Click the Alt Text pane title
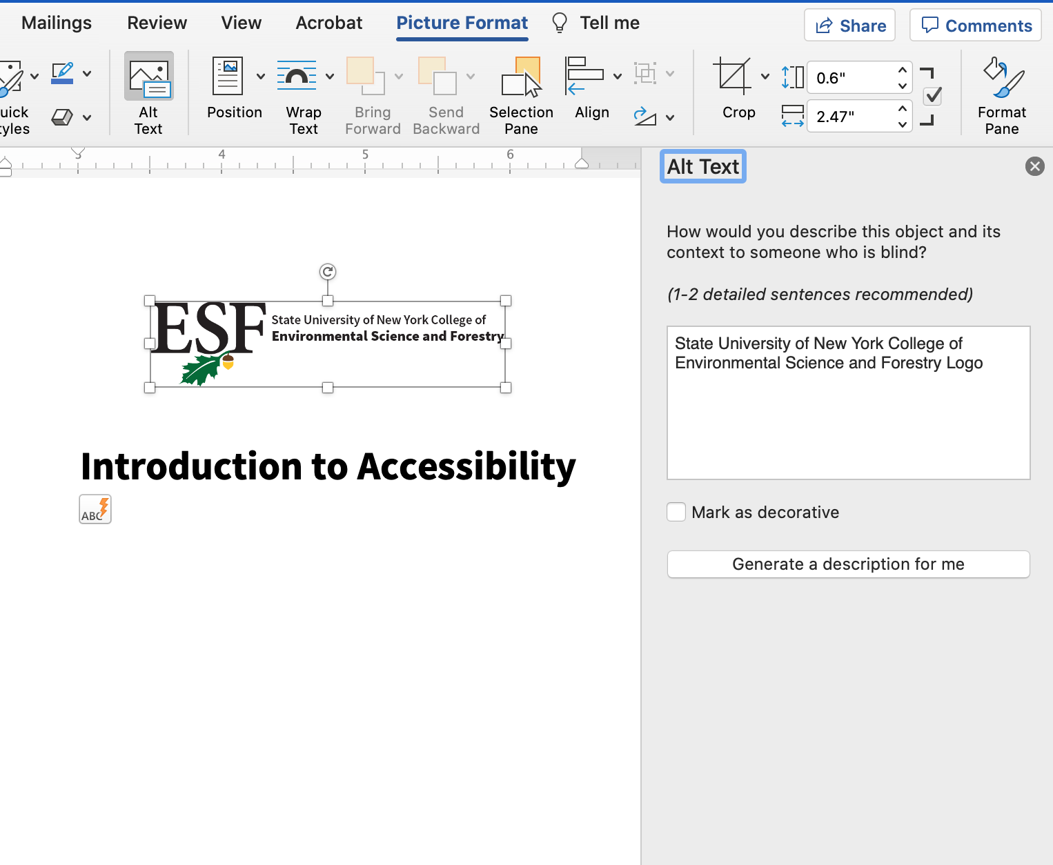This screenshot has height=865, width=1053. point(703,166)
